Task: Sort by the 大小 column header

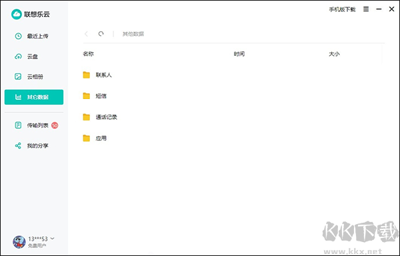Action: (334, 54)
